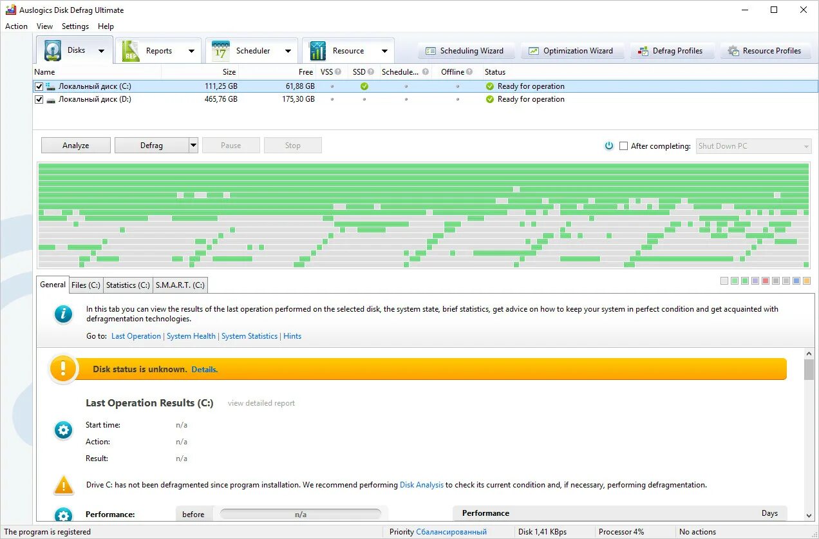Expand the Disks dropdown arrow

pyautogui.click(x=101, y=51)
